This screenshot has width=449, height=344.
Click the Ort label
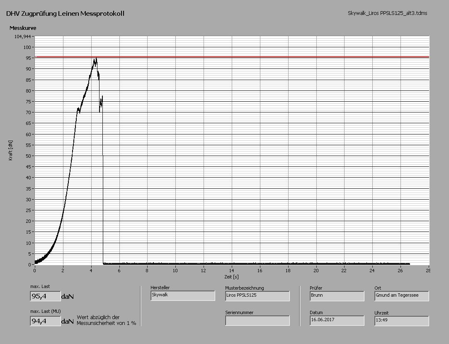pos(378,288)
